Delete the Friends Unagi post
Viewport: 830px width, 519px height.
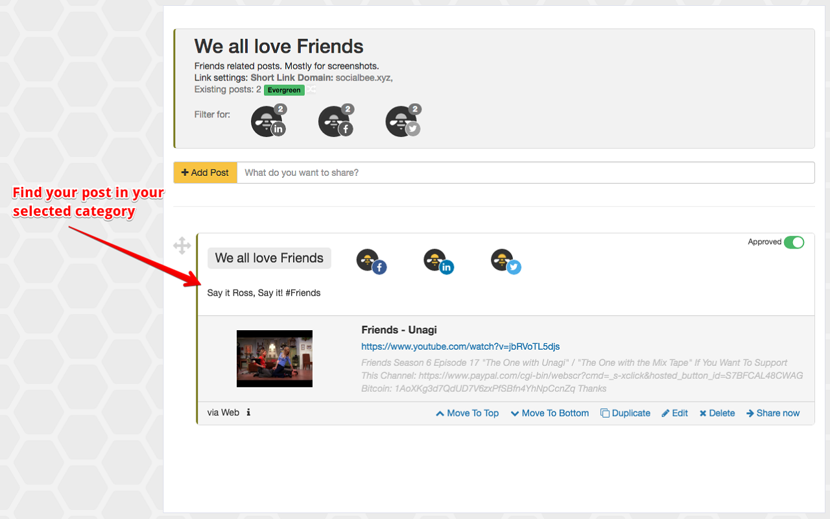point(717,413)
